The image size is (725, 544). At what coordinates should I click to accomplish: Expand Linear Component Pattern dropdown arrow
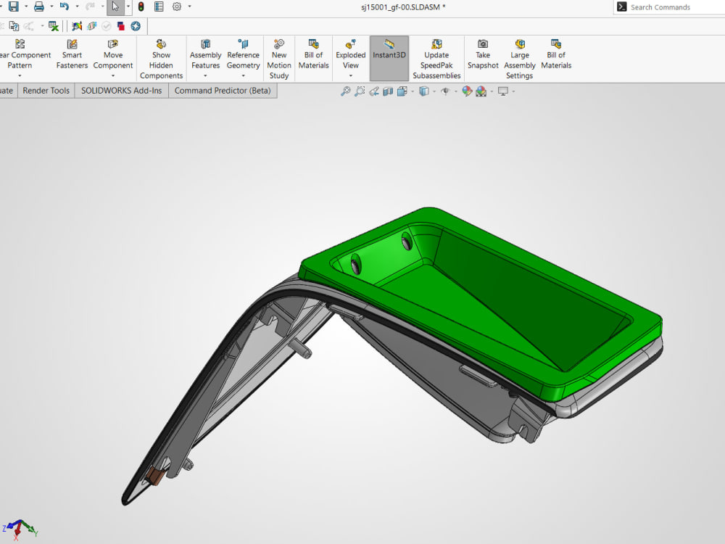(x=20, y=75)
